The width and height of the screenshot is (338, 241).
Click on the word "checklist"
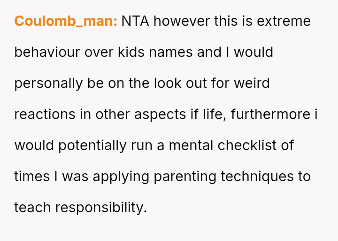click(x=247, y=145)
